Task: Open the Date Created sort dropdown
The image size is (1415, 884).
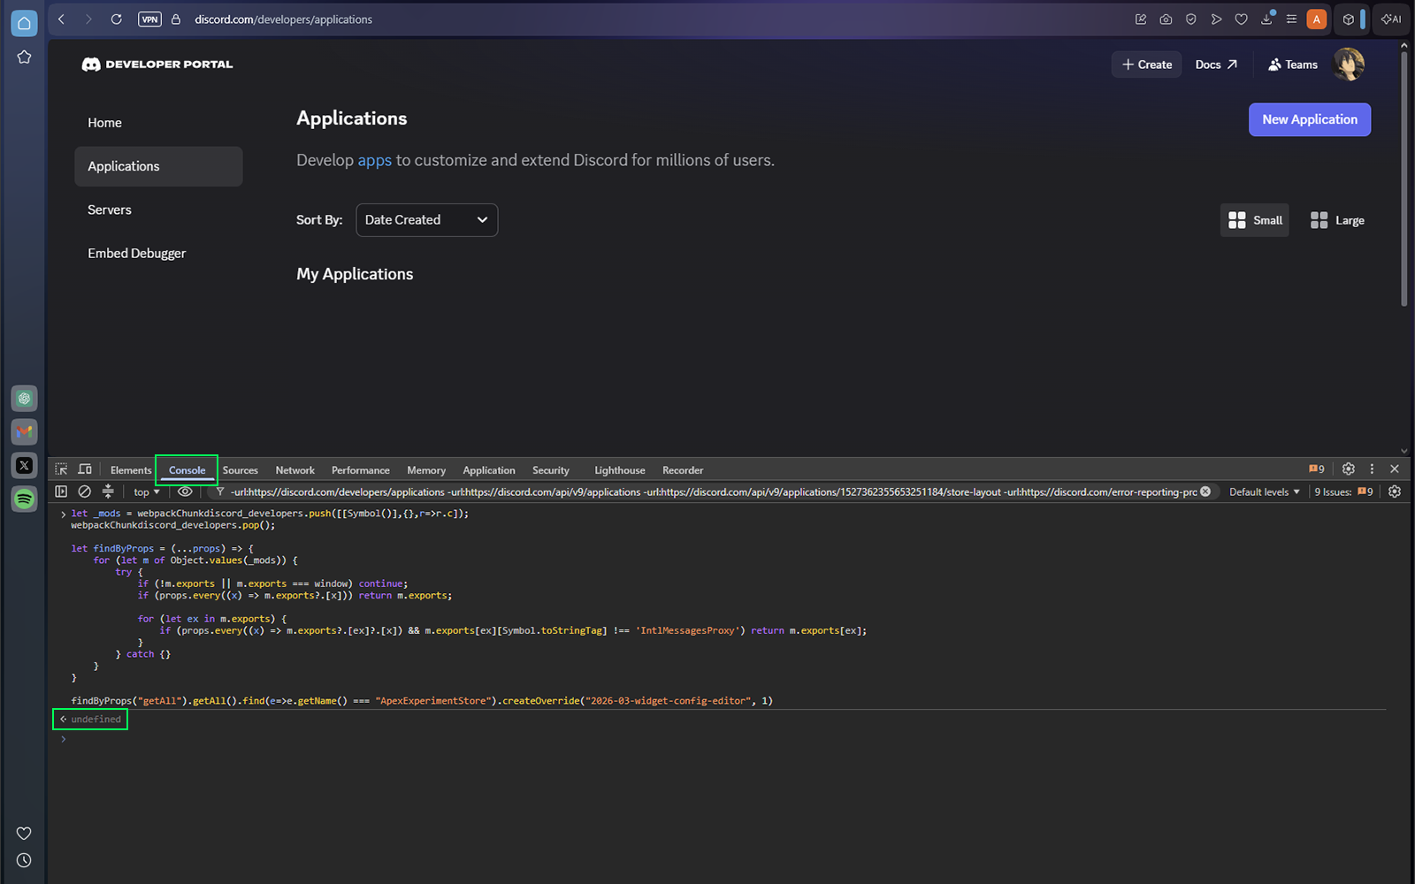Action: click(x=426, y=220)
